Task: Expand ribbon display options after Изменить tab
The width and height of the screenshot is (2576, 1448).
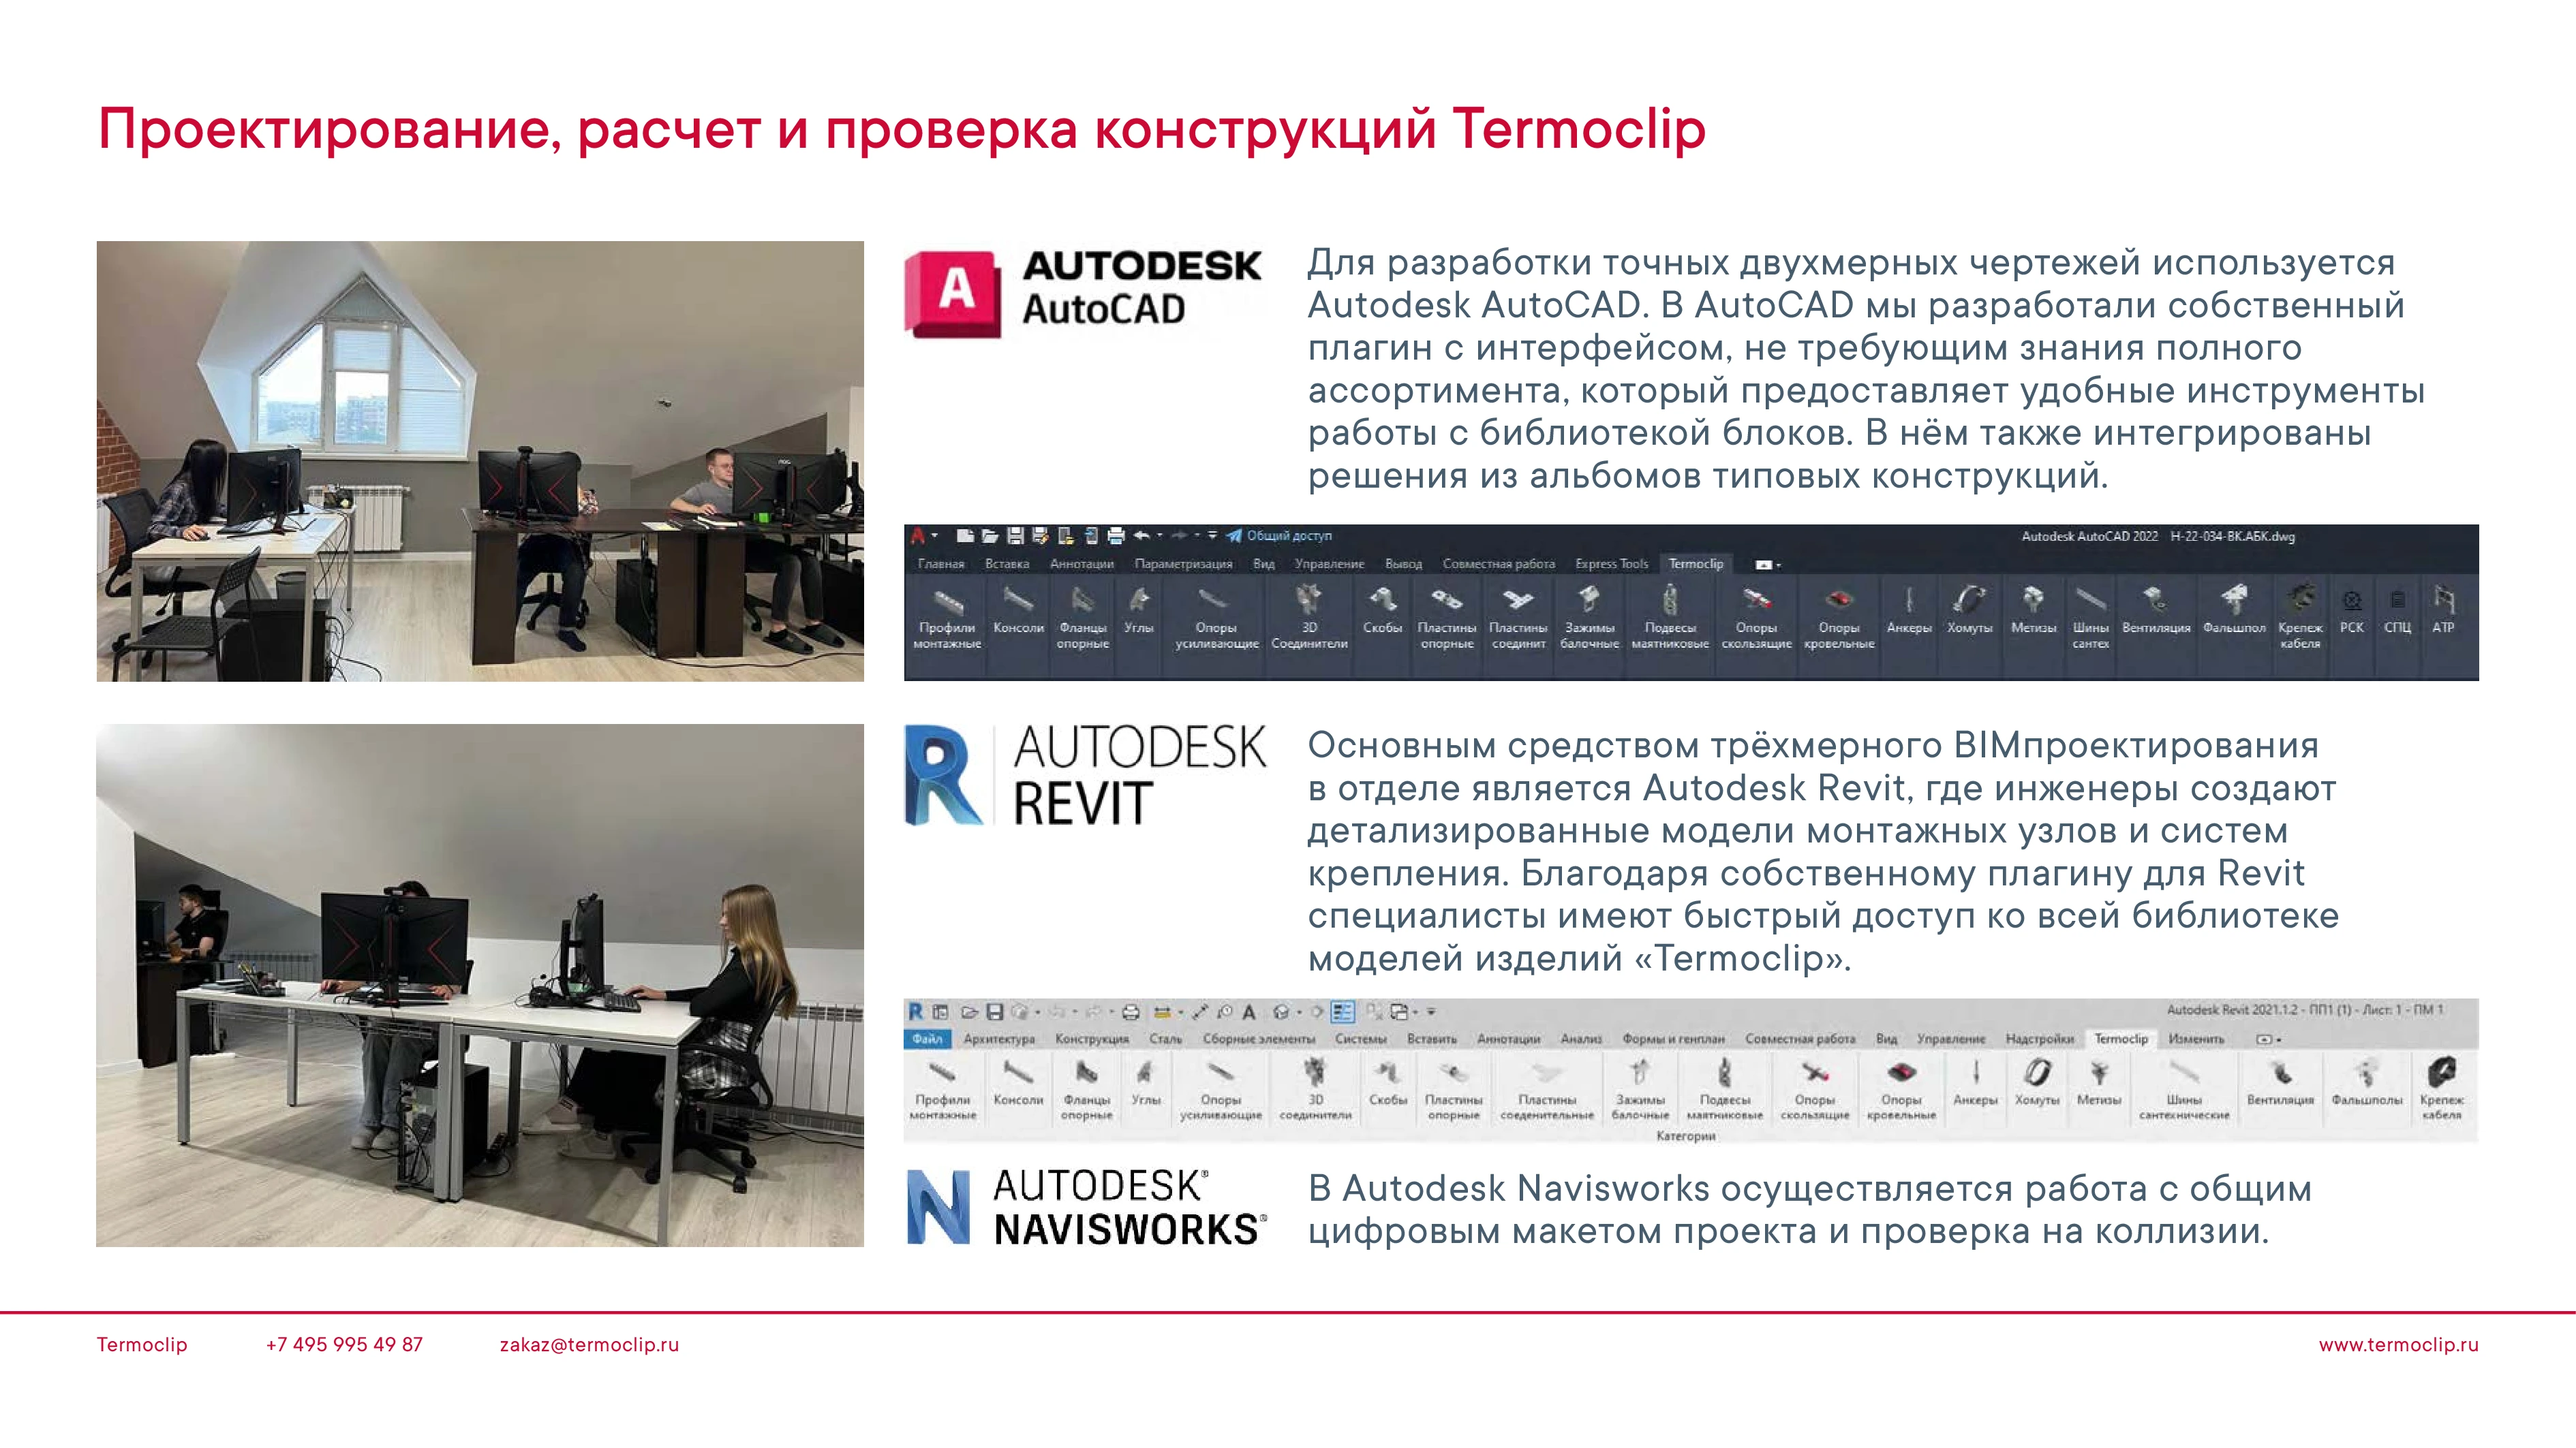Action: (2267, 1039)
